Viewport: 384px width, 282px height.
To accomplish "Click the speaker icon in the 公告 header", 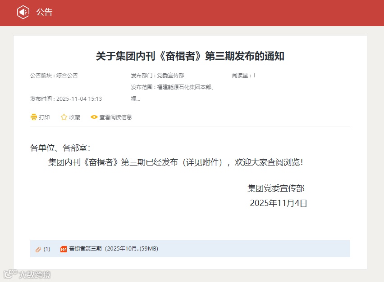I will click(23, 12).
